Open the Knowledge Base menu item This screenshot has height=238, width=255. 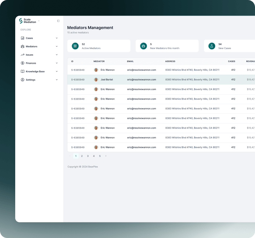pyautogui.click(x=35, y=71)
